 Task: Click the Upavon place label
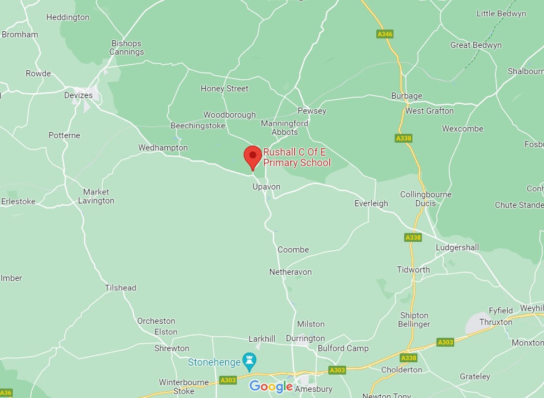(266, 187)
